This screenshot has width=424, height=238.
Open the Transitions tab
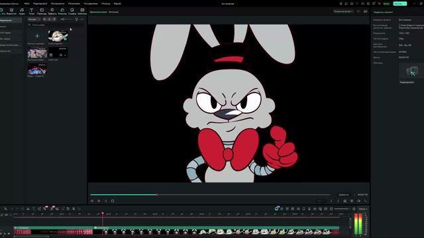[42, 11]
